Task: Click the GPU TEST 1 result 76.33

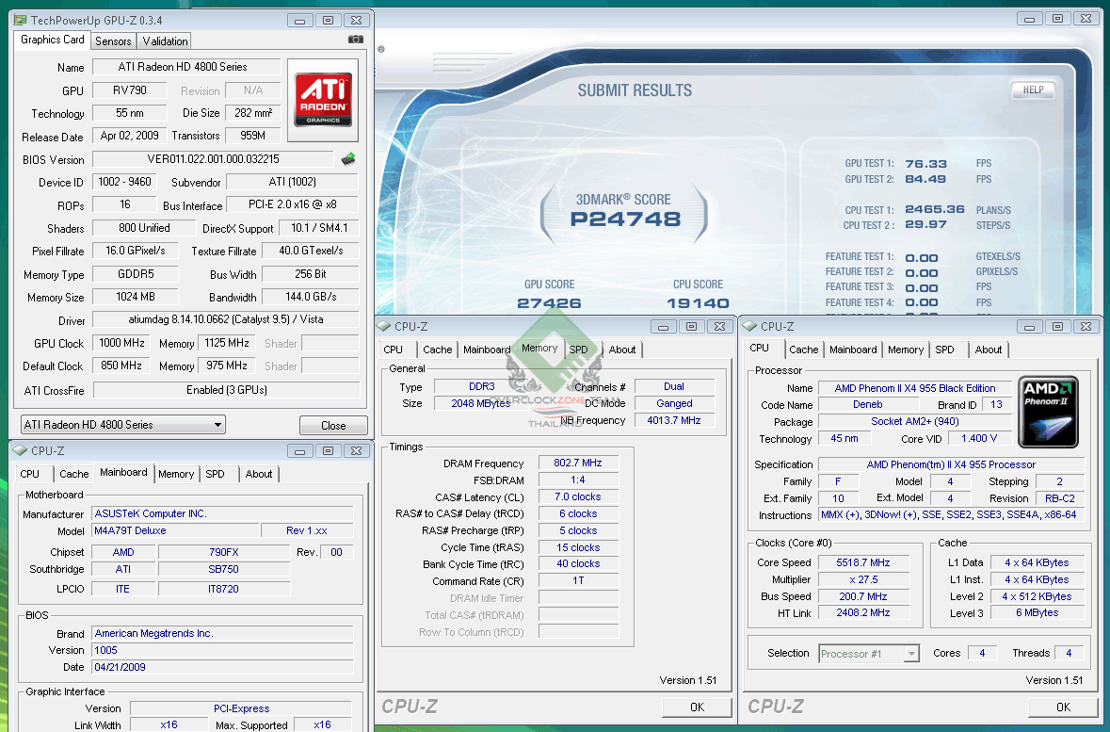Action: (x=925, y=164)
